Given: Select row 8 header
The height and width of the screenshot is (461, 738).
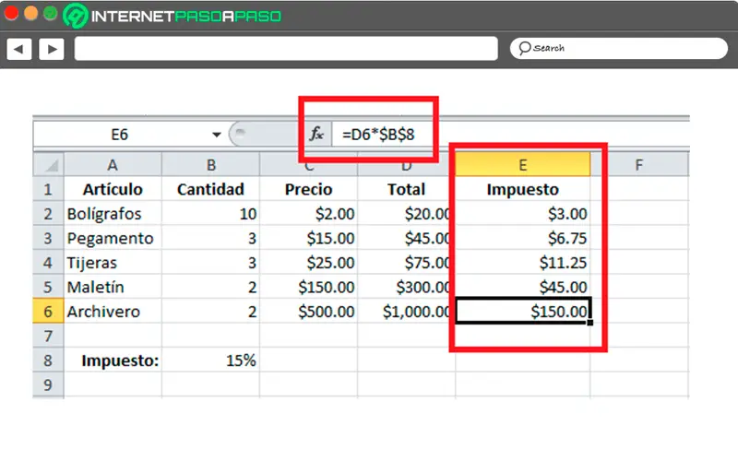Looking at the screenshot, I should [48, 361].
